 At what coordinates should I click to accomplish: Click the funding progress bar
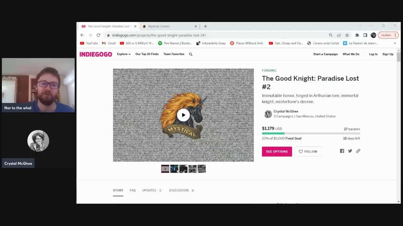click(311, 133)
